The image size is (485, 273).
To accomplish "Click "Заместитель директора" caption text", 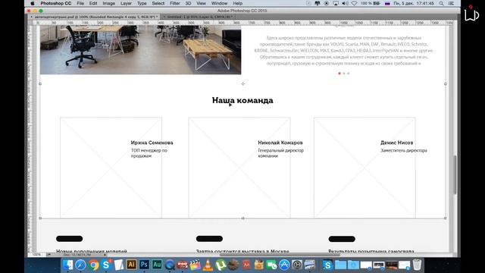I will click(x=404, y=150).
